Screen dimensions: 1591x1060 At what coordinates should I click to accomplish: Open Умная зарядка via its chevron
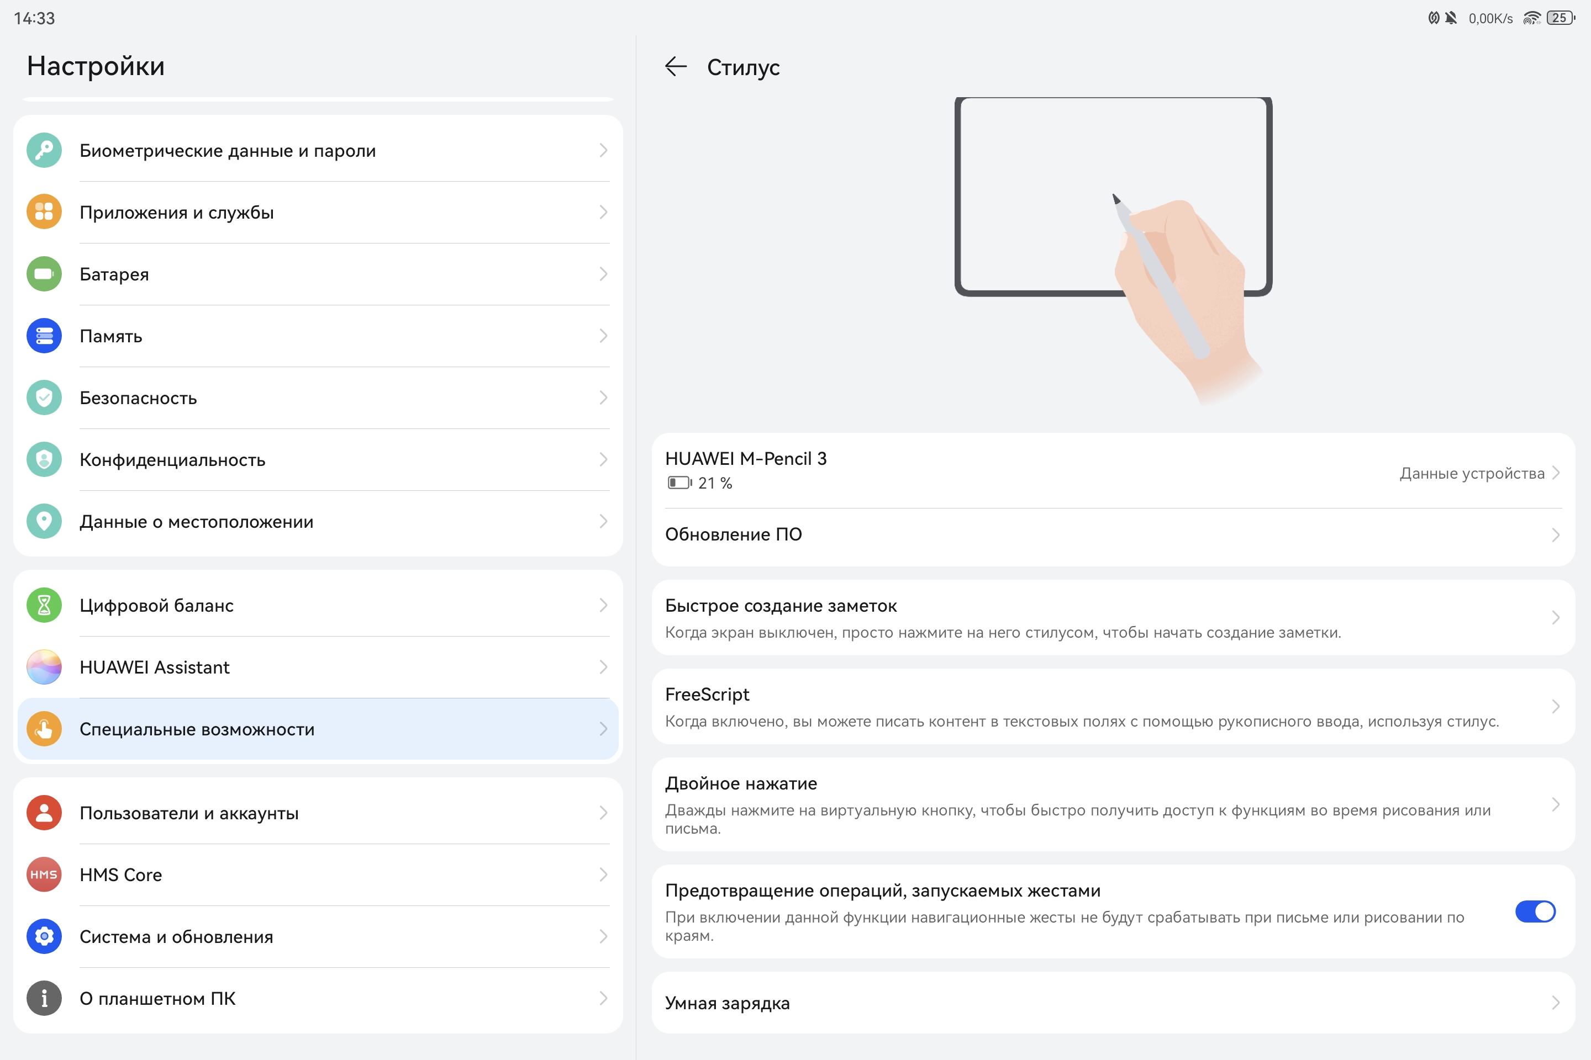[1555, 1003]
